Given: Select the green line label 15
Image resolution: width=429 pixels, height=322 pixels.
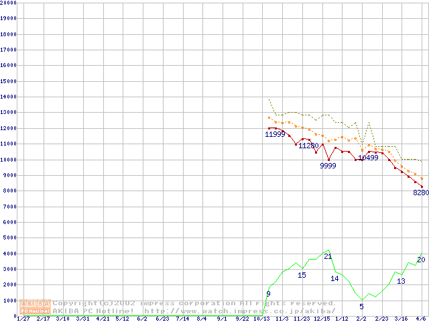Looking at the screenshot, I should 302,275.
